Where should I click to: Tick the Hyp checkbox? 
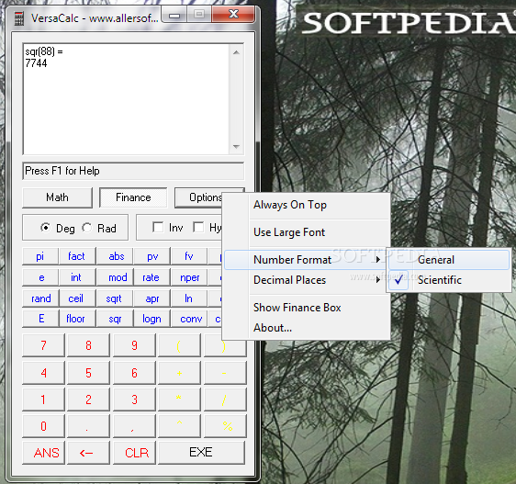click(198, 227)
